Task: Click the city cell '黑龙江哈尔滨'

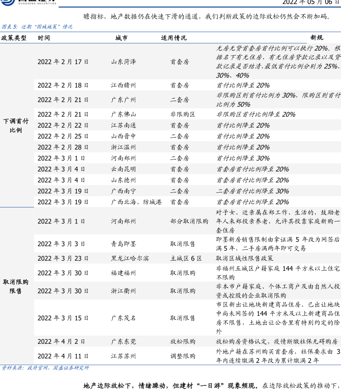Action: point(130,258)
